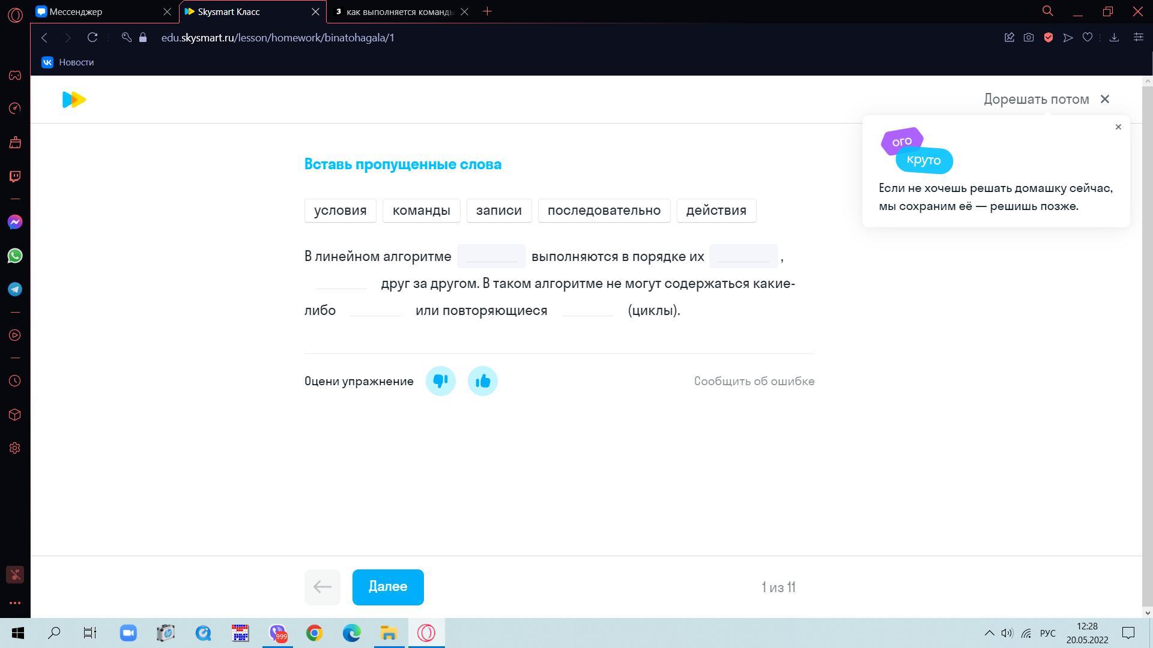Open WhatsApp in the Opera sidebar
The height and width of the screenshot is (648, 1153).
tap(15, 256)
